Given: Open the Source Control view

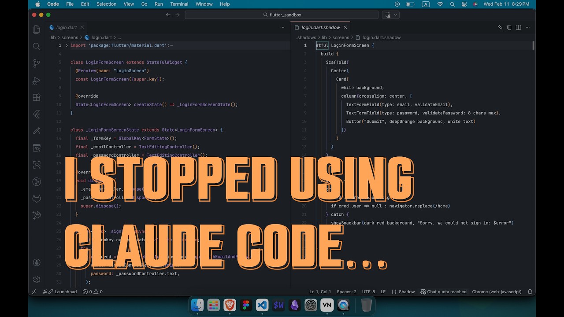Looking at the screenshot, I should click(x=37, y=63).
